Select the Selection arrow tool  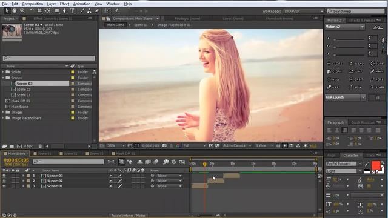7,11
